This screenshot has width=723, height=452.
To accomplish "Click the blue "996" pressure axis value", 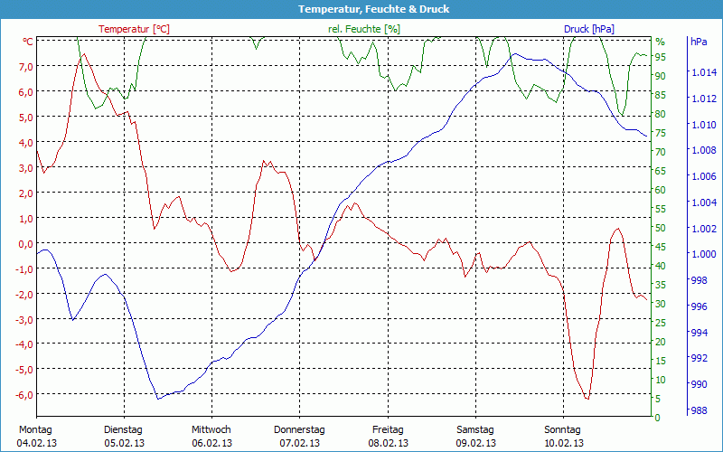I will tap(698, 306).
